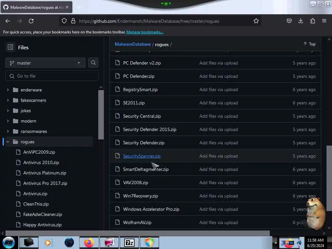This screenshot has height=249, width=332.
Task: Open the media player taskbar icon
Action: coord(48,243)
